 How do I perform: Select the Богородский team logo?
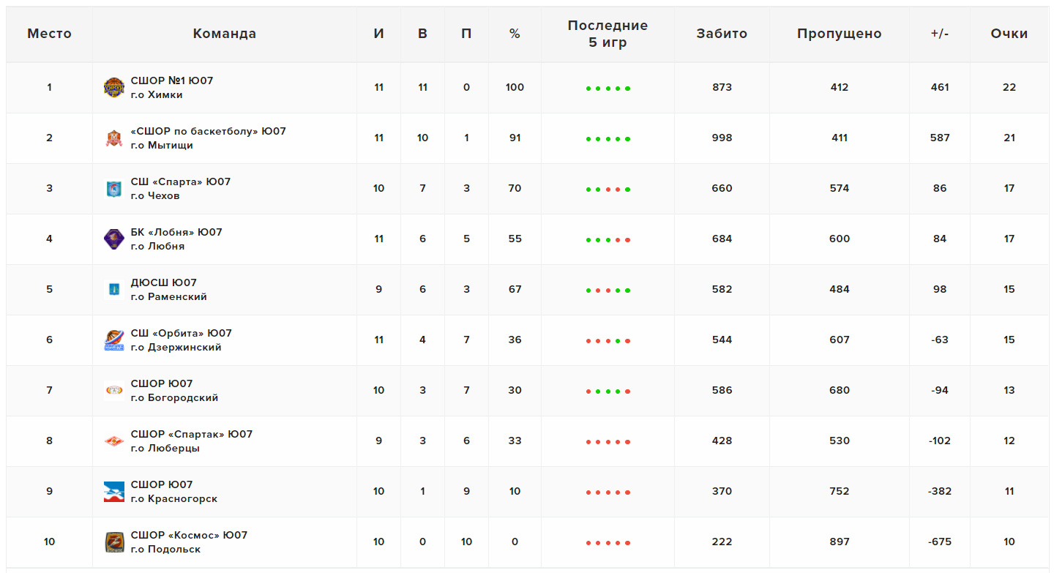[x=114, y=391]
